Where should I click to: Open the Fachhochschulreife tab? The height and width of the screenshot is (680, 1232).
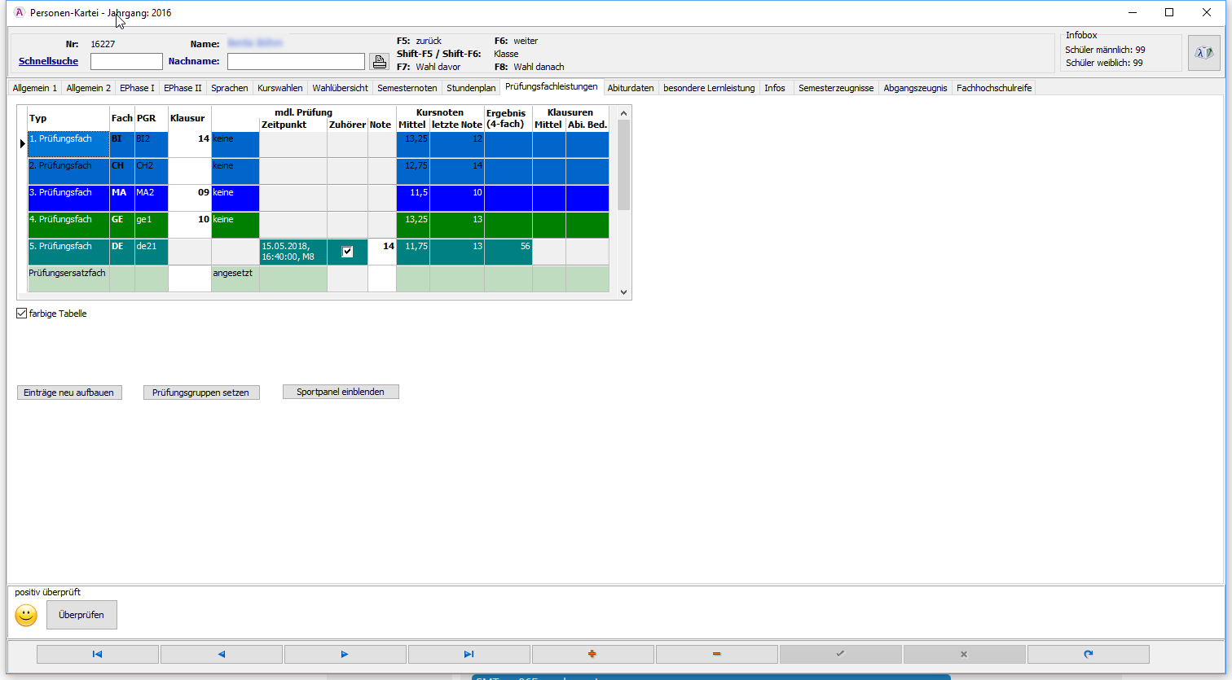[x=994, y=88]
